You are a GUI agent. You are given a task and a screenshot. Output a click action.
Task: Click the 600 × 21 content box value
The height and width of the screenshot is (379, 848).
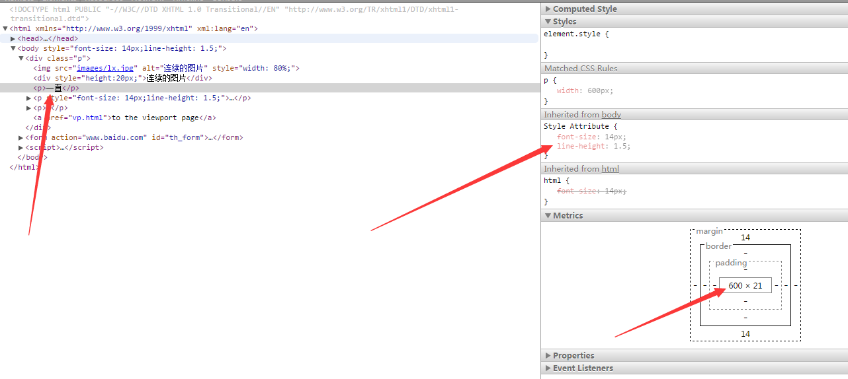(x=745, y=286)
